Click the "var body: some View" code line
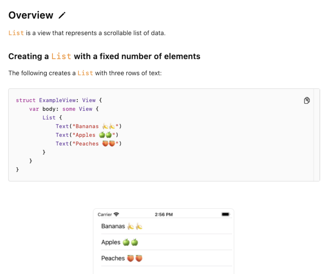 tap(64, 109)
